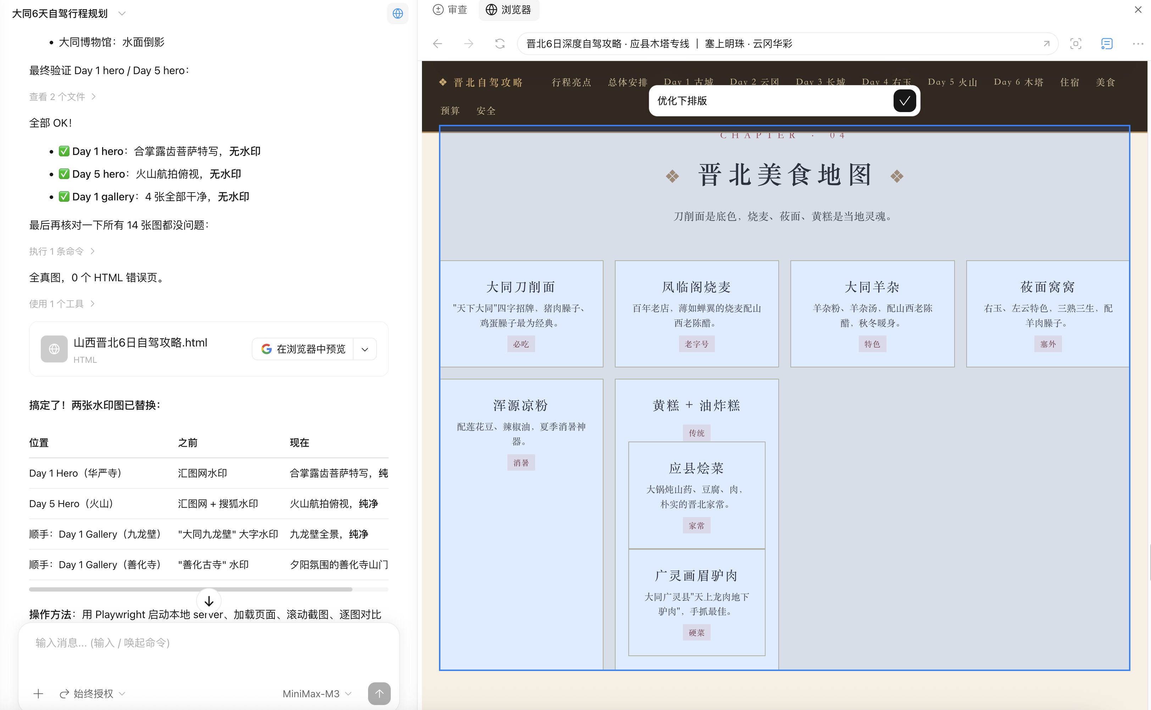
Task: Open 总体安排 in the page navigation
Action: tap(628, 82)
